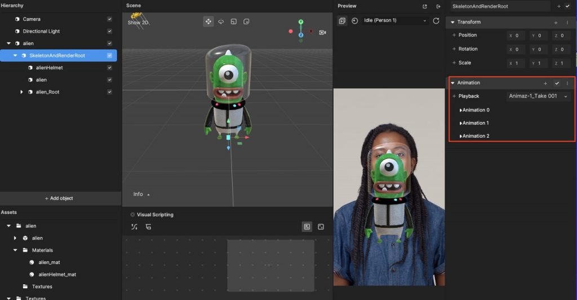This screenshot has width=577, height=300.
Task: Click the Visual Scripting fit view icon
Action: 307,227
